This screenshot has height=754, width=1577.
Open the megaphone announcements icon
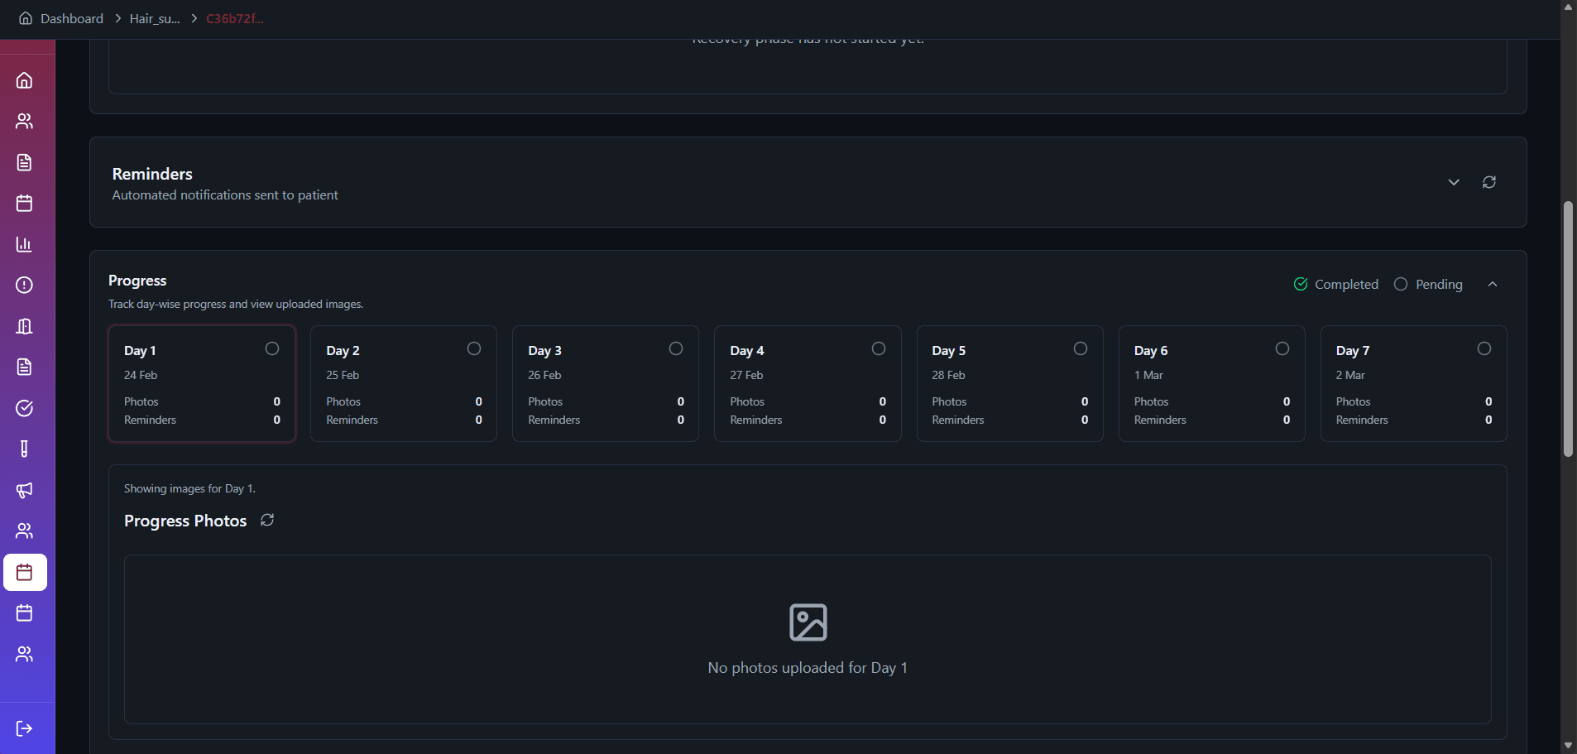click(x=25, y=490)
